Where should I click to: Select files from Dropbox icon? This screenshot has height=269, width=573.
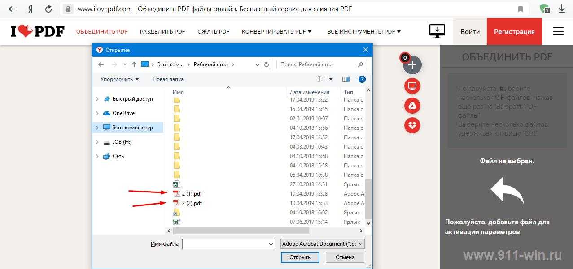click(412, 125)
